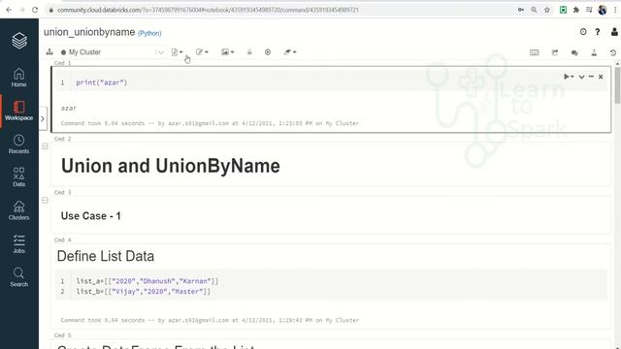Delete the Cmd 1 cell with X
Screen dimensions: 621x349
tap(601, 77)
